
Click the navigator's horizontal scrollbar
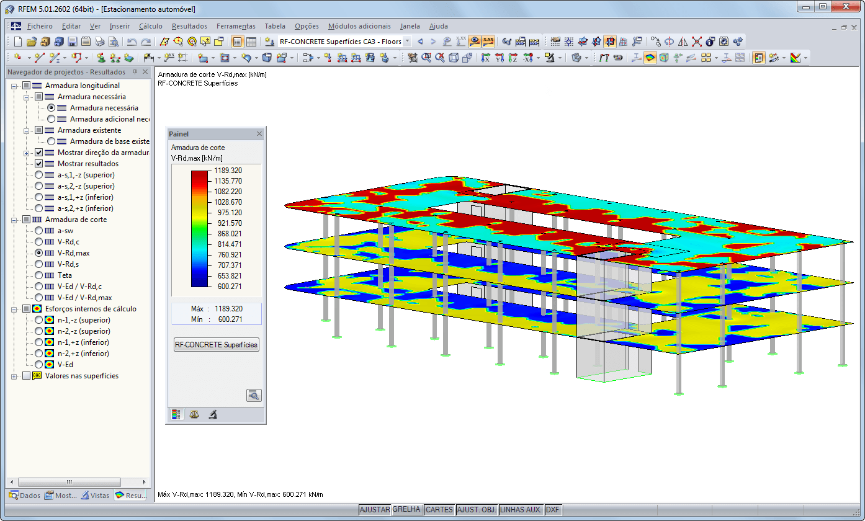(x=68, y=482)
